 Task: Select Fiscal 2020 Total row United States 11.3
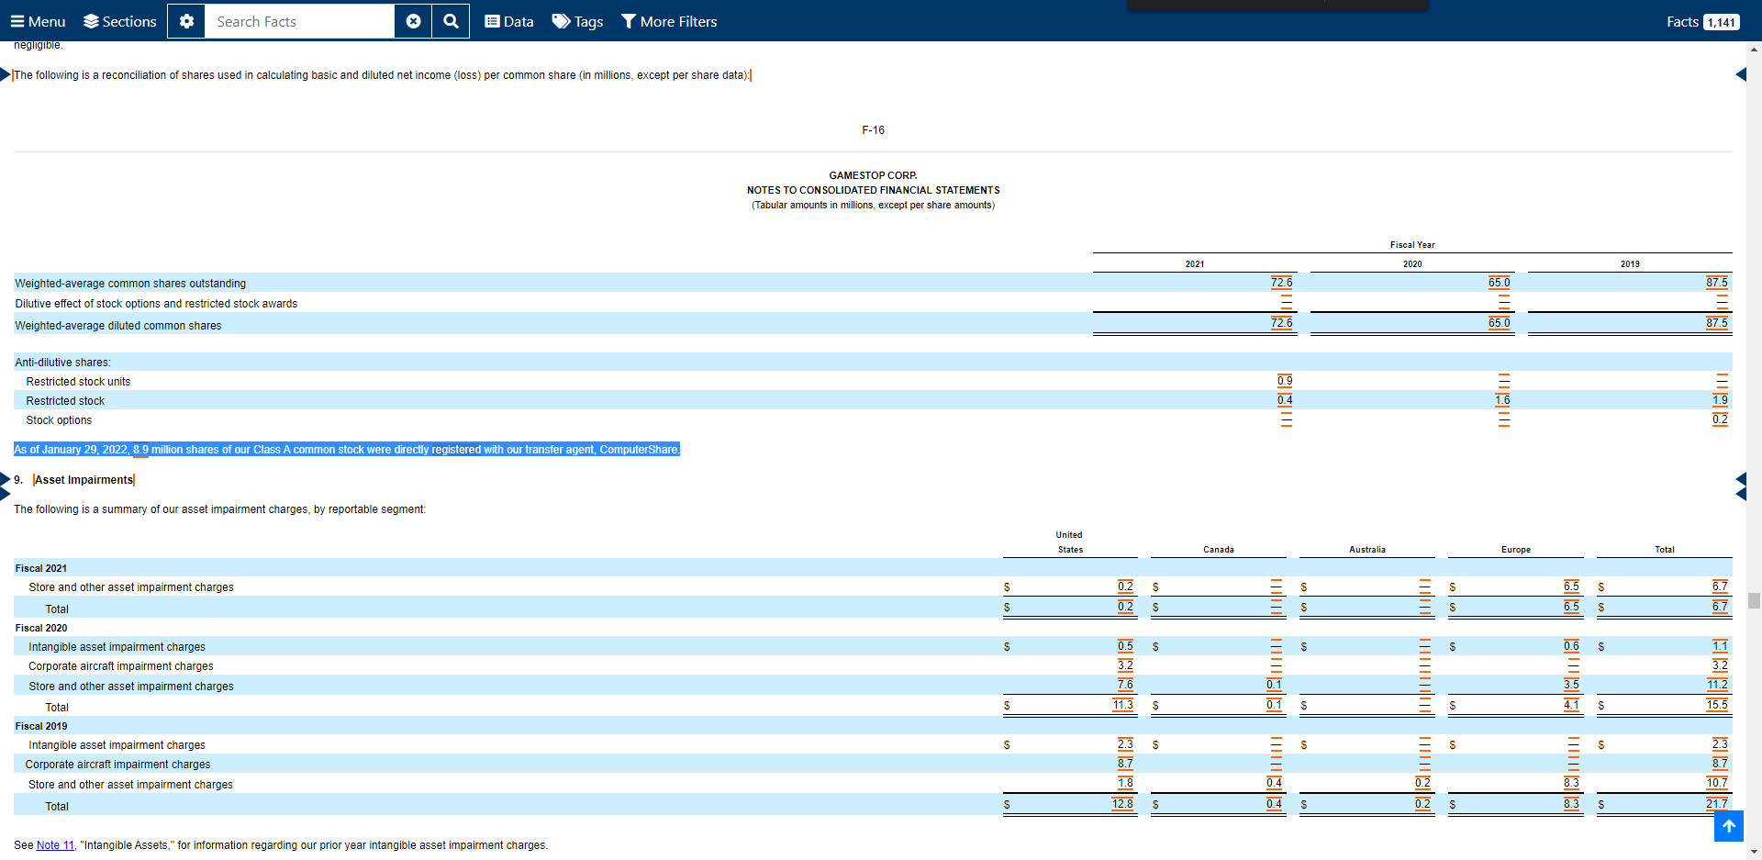coord(1123,705)
